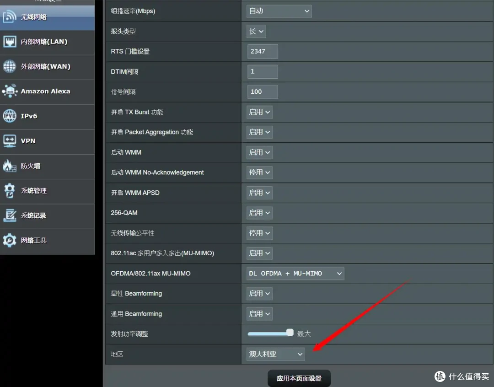
Task: Click the firewall flame icon
Action: tap(10, 166)
